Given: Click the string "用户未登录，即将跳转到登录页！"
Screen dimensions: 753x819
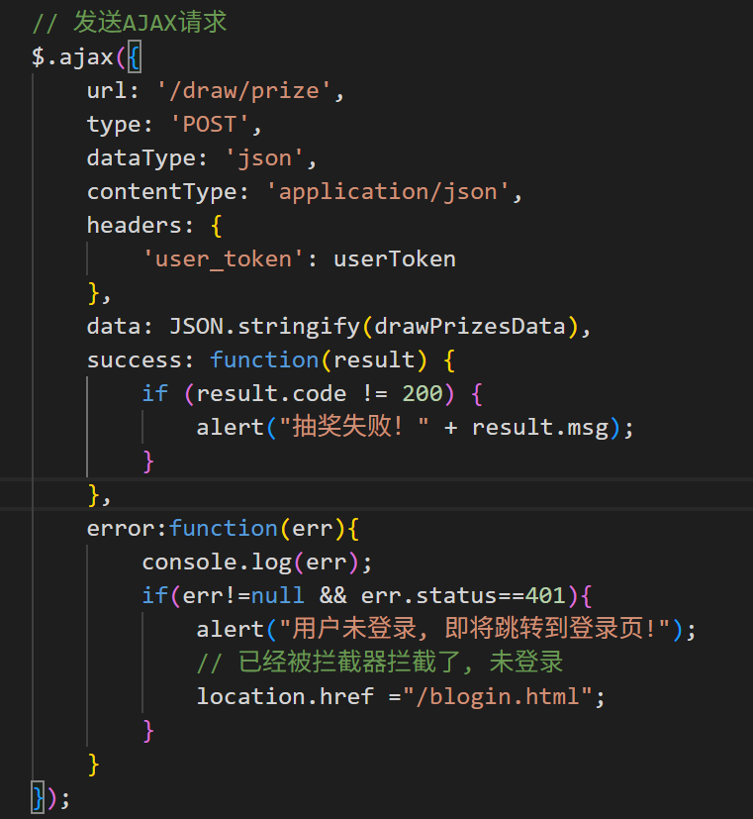Looking at the screenshot, I should (475, 628).
